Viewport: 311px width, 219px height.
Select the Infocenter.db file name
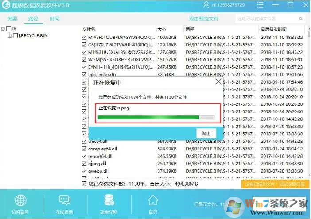pyautogui.click(x=102, y=74)
